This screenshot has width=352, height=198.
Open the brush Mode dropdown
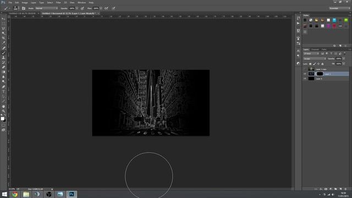tap(46, 8)
